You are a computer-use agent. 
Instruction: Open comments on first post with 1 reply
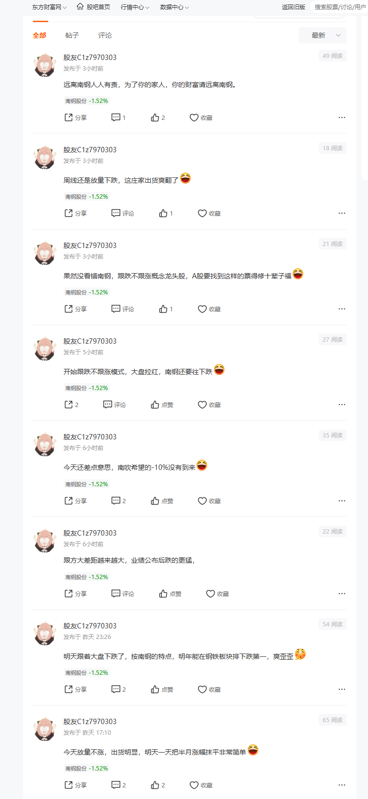coord(118,117)
